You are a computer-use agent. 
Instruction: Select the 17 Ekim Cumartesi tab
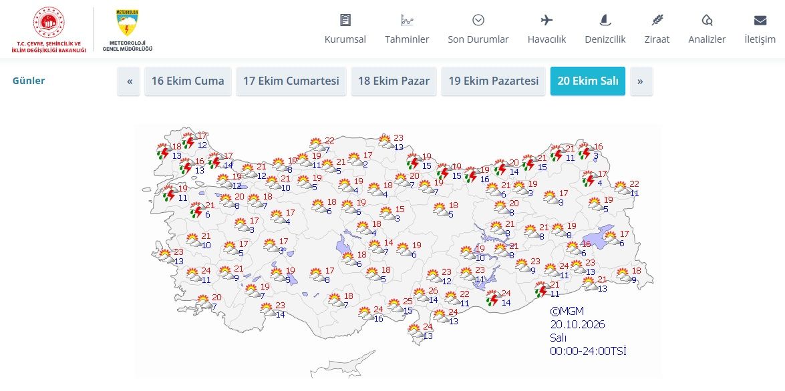coord(291,81)
